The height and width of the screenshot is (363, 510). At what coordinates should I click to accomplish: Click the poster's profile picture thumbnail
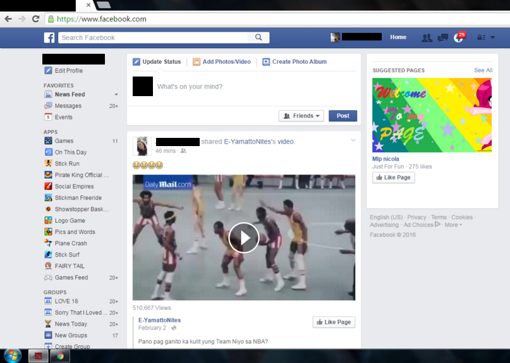pyautogui.click(x=142, y=146)
